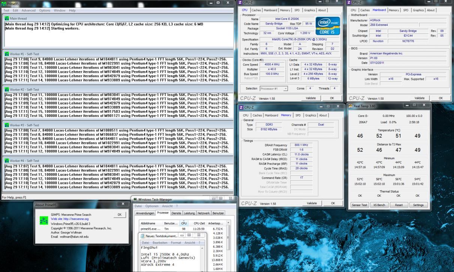This screenshot has height=272, width=454.
Task: Click the title icon of the CPU-Z processor window
Action: [x=240, y=3]
